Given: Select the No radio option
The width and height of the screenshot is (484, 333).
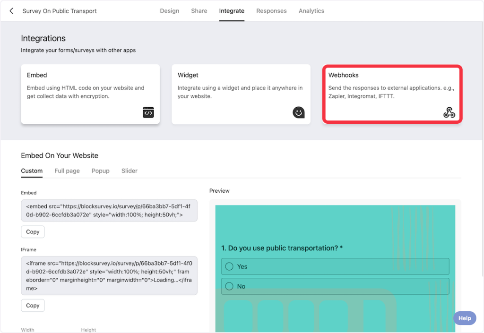Looking at the screenshot, I should [230, 286].
